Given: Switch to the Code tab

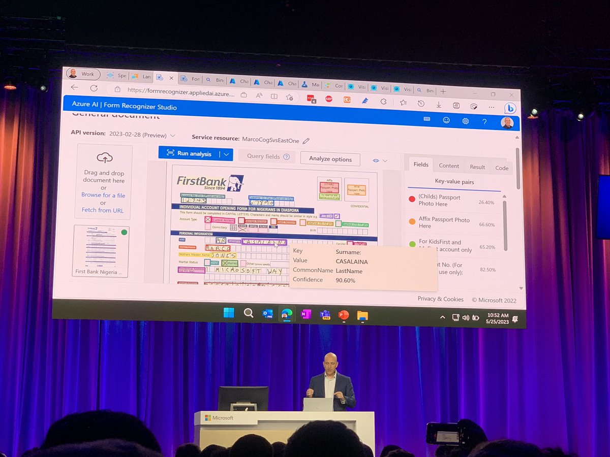Looking at the screenshot, I should click(x=502, y=168).
